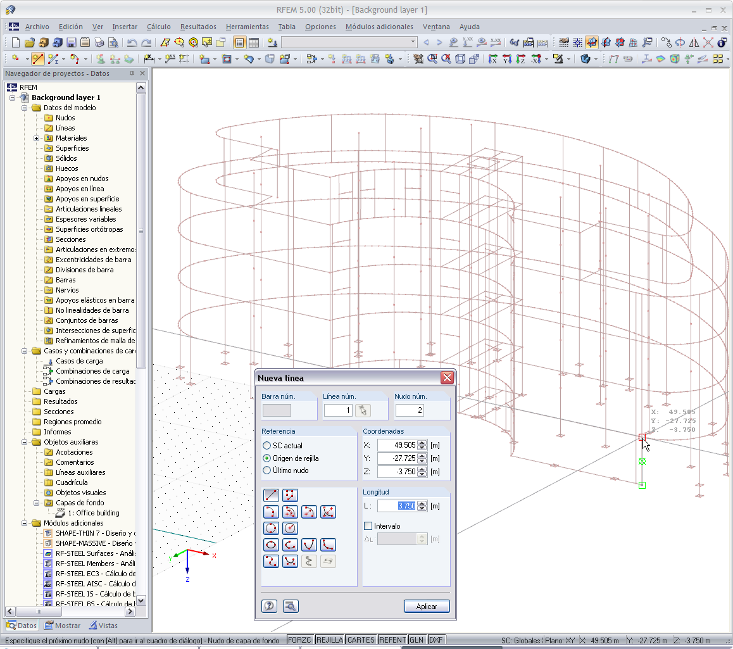
Task: Click the circle line type icon
Action: pyautogui.click(x=271, y=528)
